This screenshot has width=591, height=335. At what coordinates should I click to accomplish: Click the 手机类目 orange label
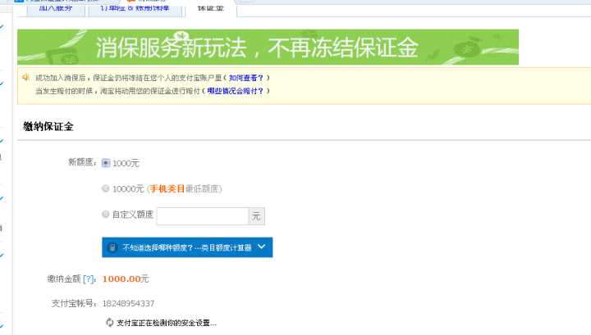click(x=167, y=188)
